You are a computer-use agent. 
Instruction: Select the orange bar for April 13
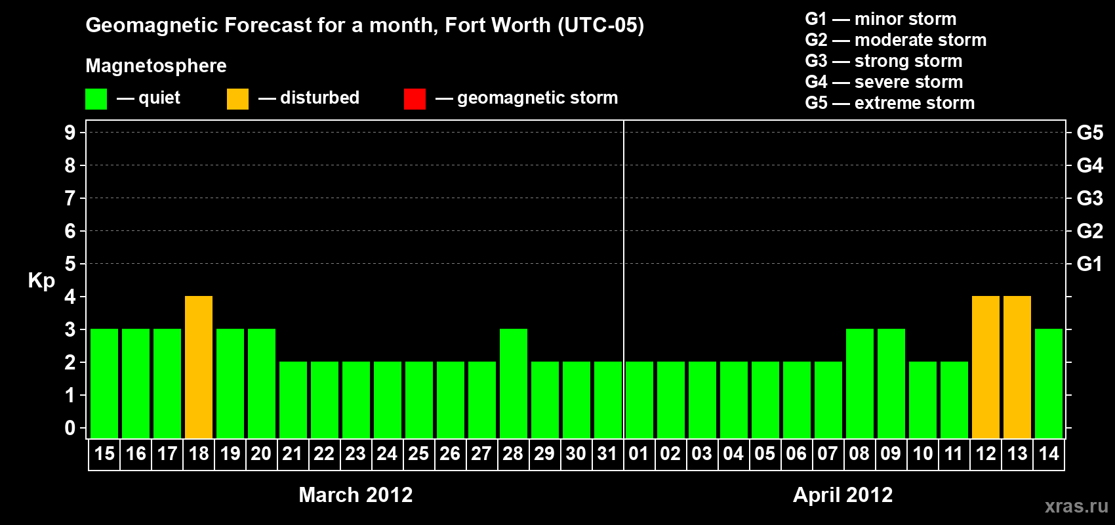pos(1017,367)
